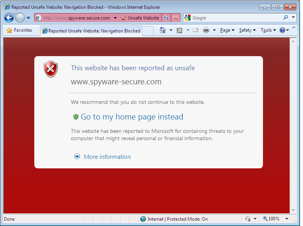Click the Help question mark icon
Screen dimensions: 303x226
point(282,30)
